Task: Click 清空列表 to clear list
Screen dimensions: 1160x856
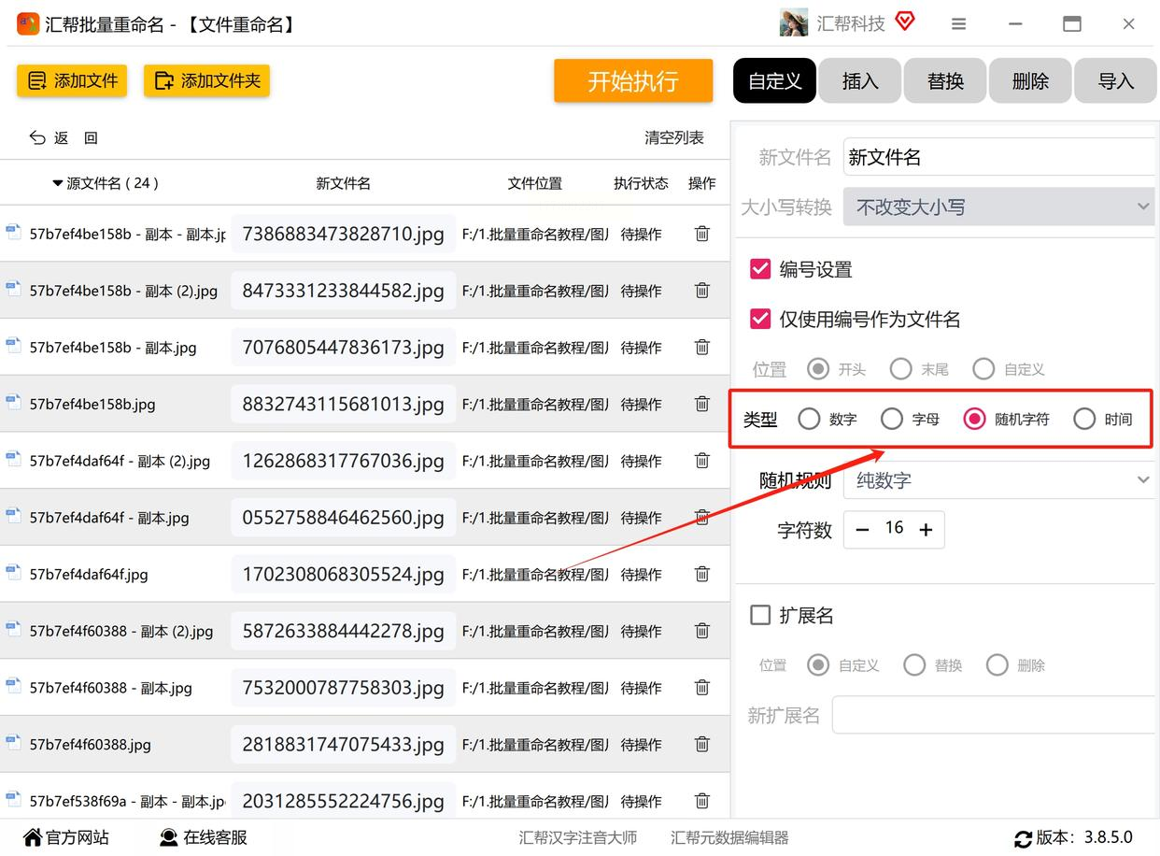Action: (674, 137)
